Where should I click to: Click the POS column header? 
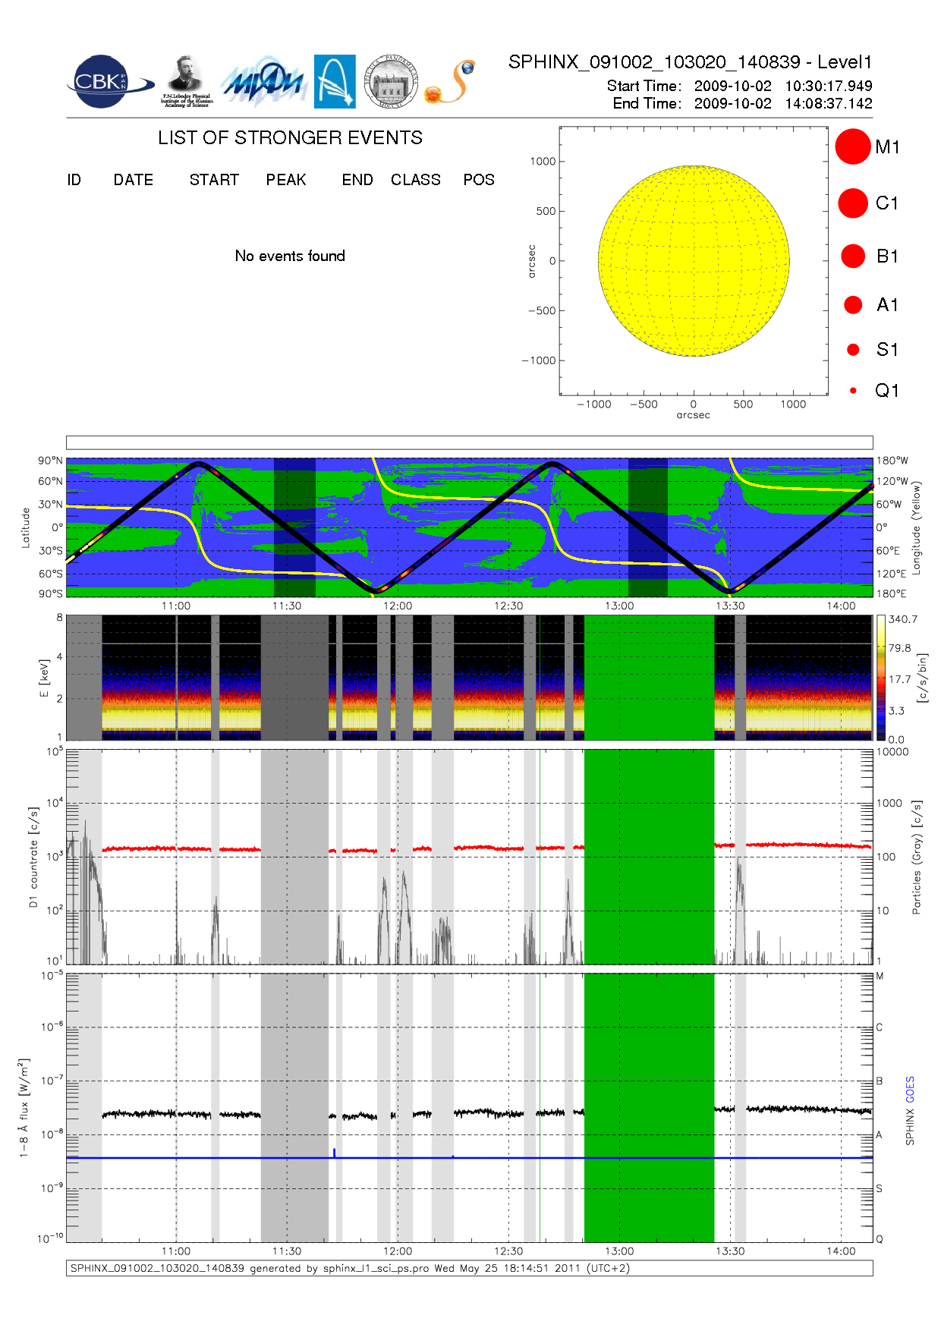(479, 180)
